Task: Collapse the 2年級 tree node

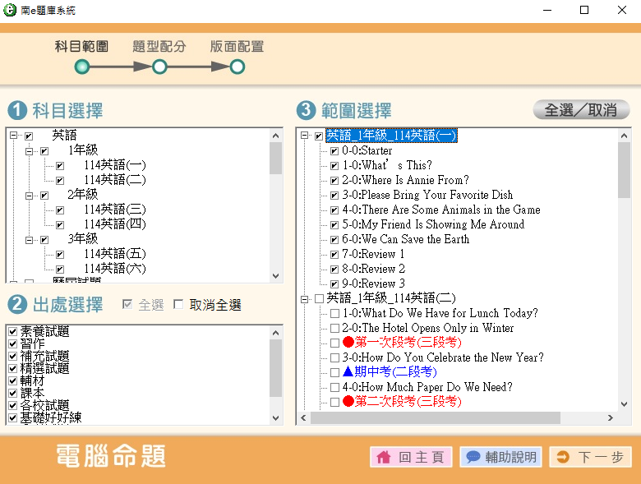Action: [x=30, y=196]
